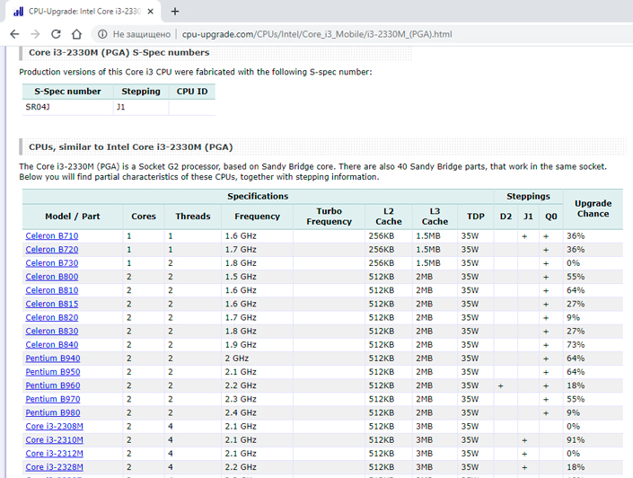The width and height of the screenshot is (633, 478).
Task: Open the Celeron B730 link
Action: pos(52,263)
